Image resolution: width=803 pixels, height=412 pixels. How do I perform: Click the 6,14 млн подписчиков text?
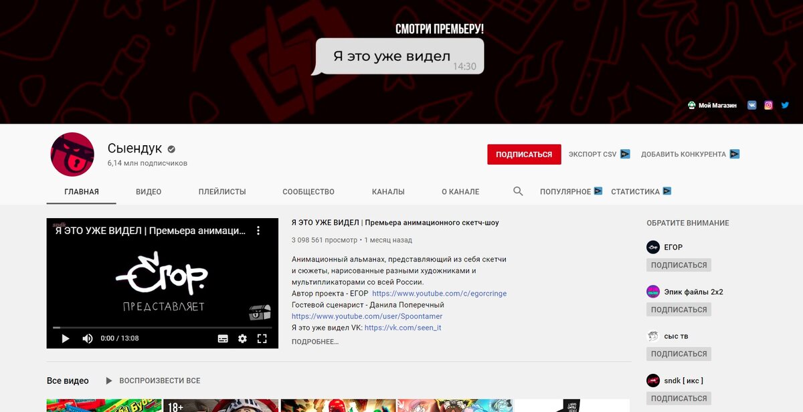[x=147, y=163]
